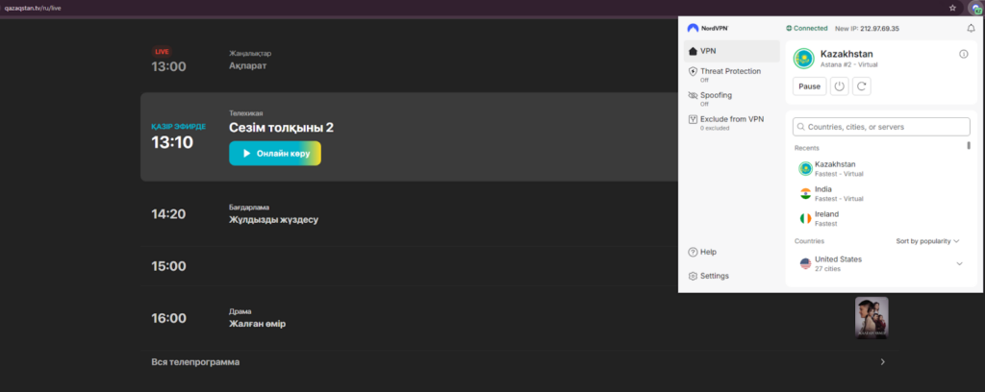The height and width of the screenshot is (392, 985).
Task: Click the Countries, cities, or servers search field
Action: tap(881, 127)
